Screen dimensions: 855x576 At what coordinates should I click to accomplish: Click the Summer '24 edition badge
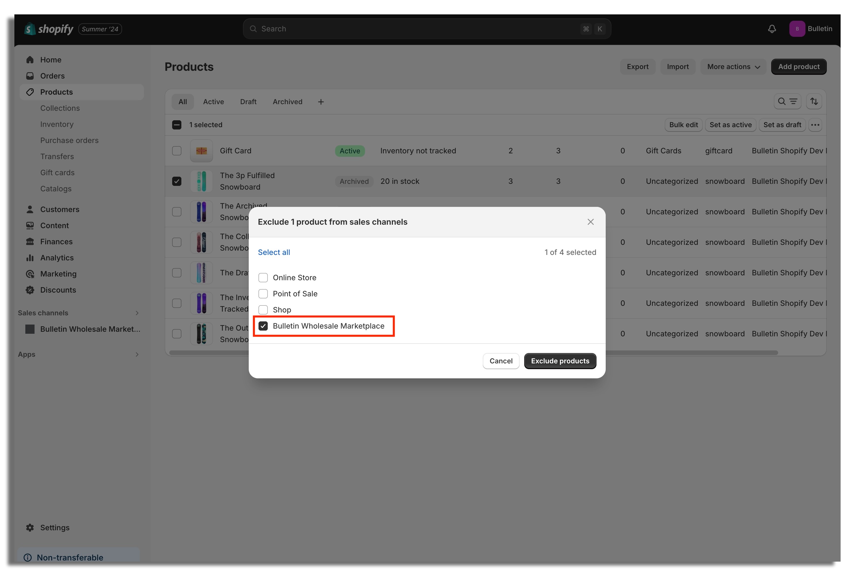(100, 29)
